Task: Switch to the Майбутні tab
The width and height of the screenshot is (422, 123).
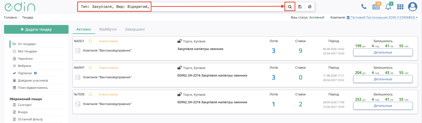Action: pyautogui.click(x=108, y=29)
